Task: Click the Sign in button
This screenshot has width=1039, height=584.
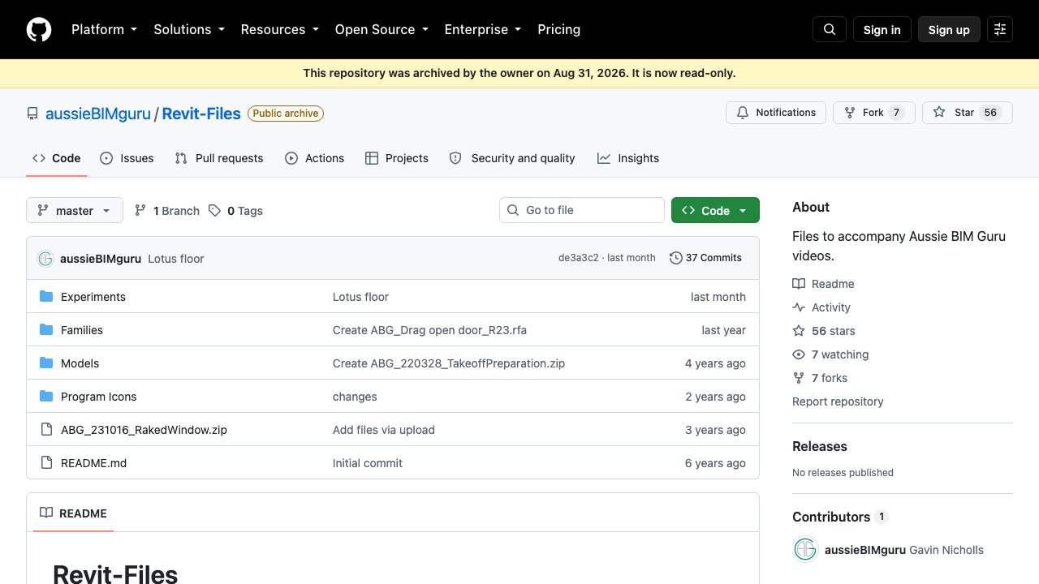Action: [x=882, y=29]
